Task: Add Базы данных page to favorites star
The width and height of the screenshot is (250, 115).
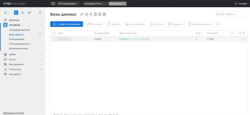Action: pos(86,14)
